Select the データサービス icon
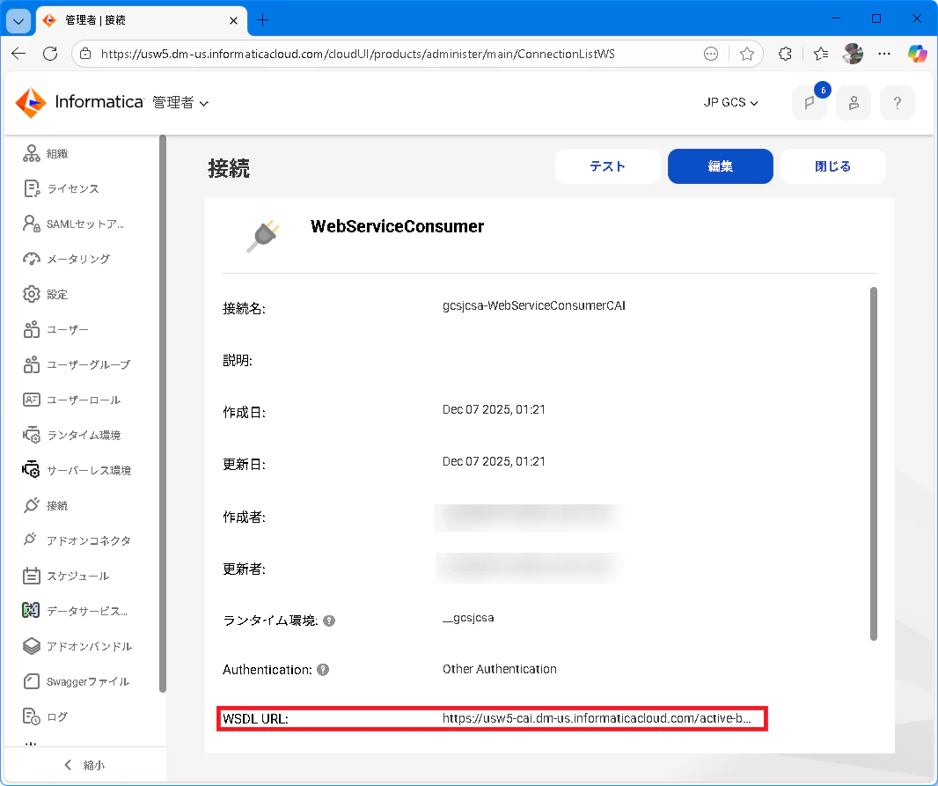 click(x=31, y=611)
